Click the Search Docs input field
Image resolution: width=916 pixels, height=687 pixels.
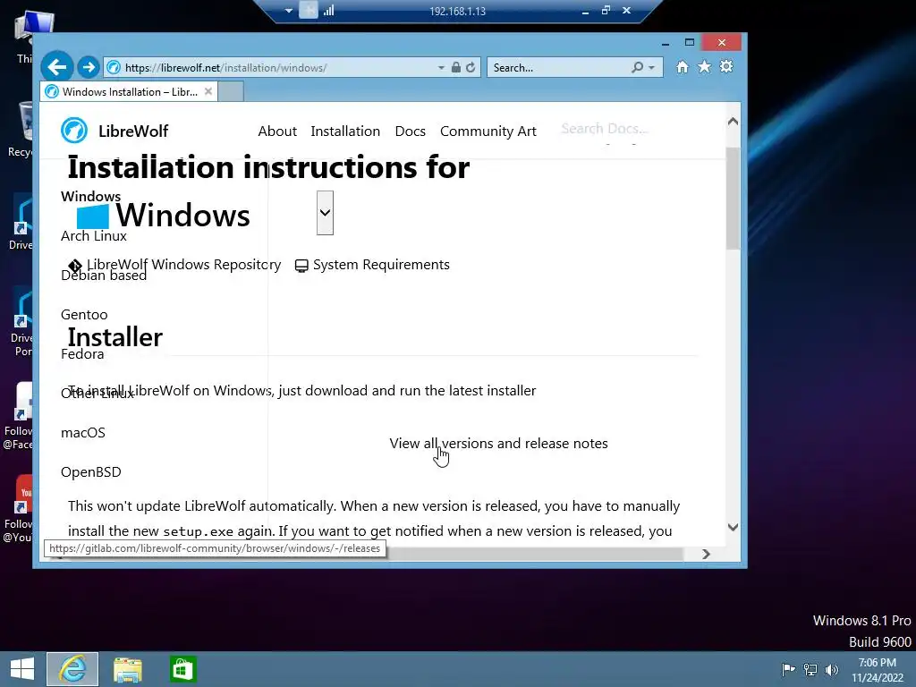point(605,129)
